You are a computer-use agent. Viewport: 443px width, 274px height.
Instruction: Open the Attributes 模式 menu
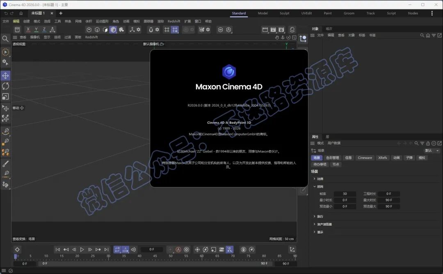[x=320, y=143]
